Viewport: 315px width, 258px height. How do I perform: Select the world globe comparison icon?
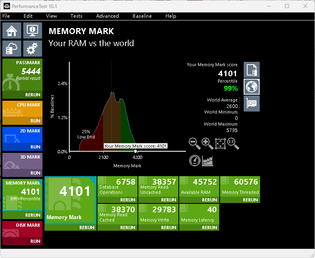pyautogui.click(x=252, y=87)
